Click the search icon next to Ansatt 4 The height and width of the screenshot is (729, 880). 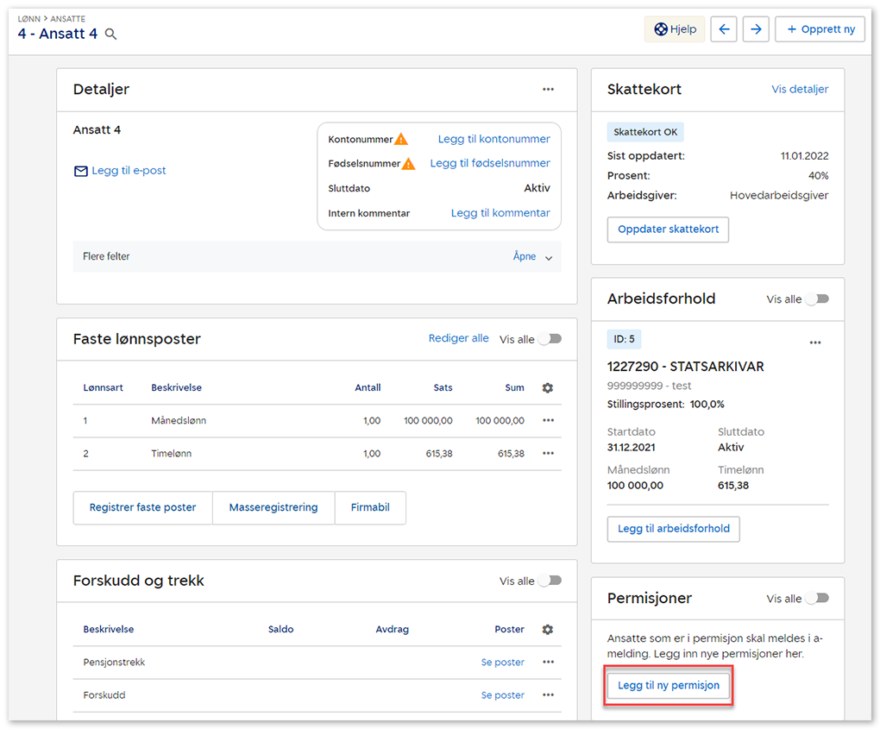point(110,35)
